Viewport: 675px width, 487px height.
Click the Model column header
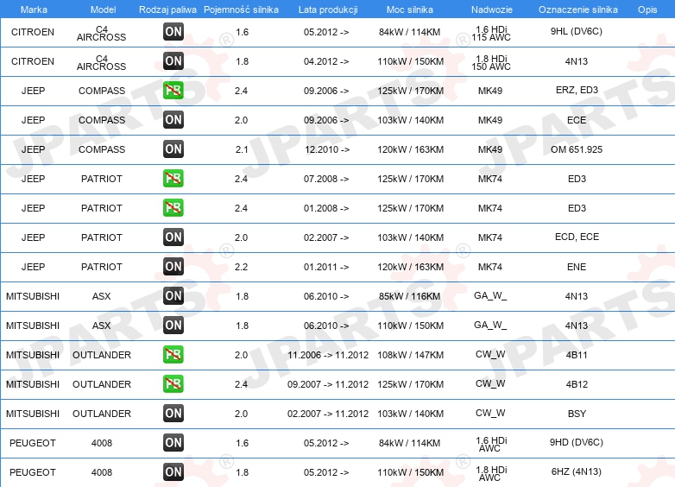104,9
